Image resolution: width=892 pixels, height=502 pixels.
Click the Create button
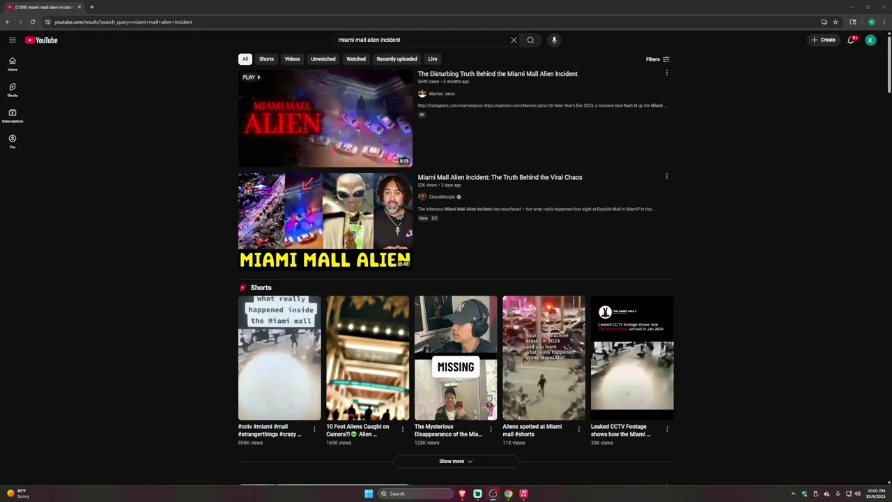pos(823,40)
